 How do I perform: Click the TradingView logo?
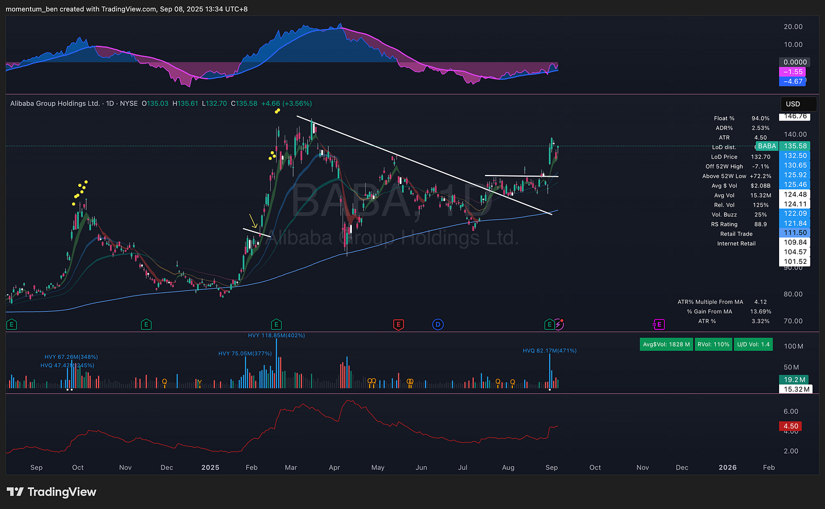point(52,491)
